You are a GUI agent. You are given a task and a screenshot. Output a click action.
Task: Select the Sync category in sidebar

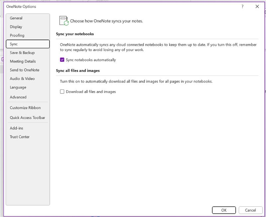coord(28,44)
